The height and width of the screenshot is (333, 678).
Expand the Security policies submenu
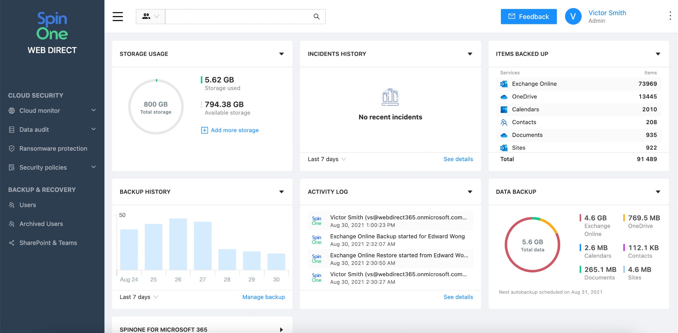coord(93,167)
